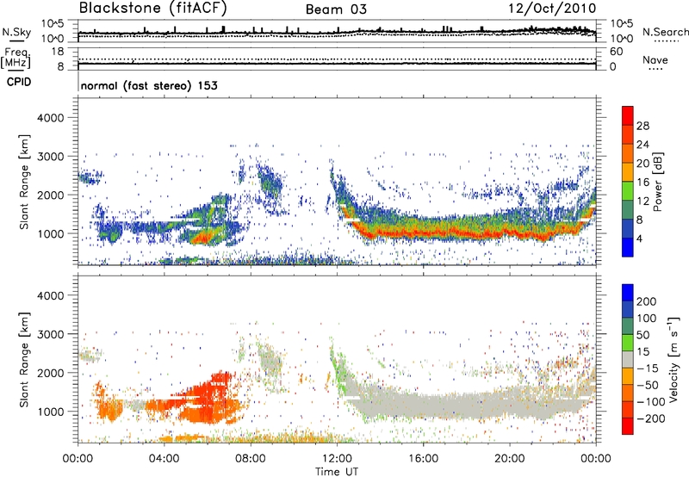
Task: Click the red bottom of velocity color bar
Action: point(628,426)
